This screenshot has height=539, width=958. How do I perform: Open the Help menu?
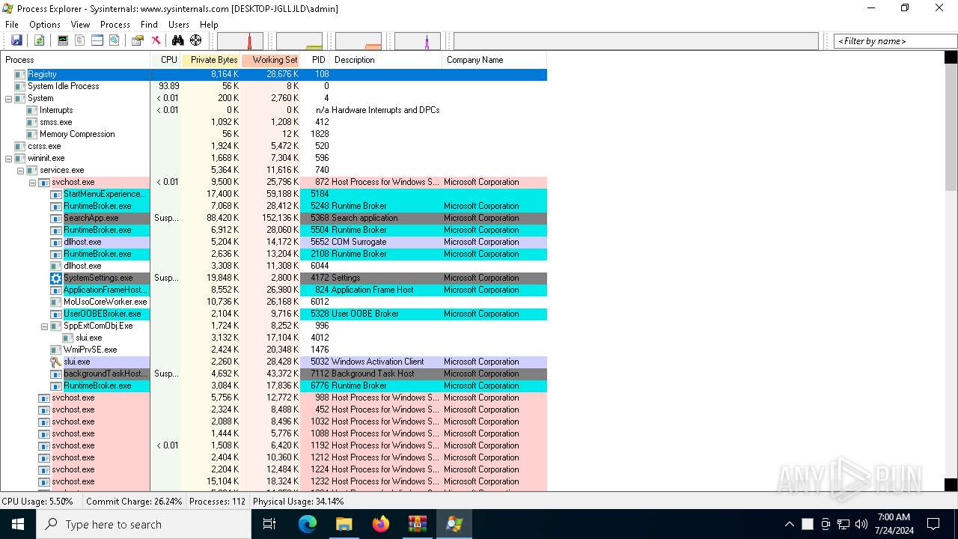209,25
